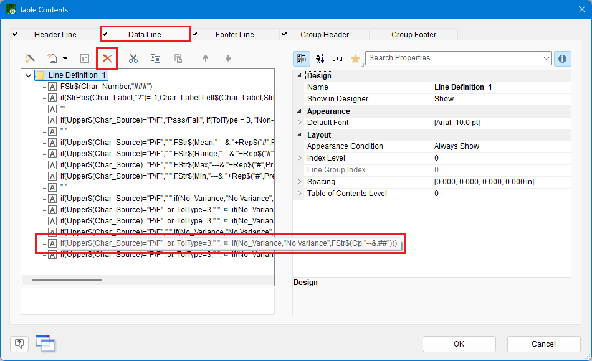Toggle the Data Line checkmark
The width and height of the screenshot is (592, 361).
(x=105, y=34)
